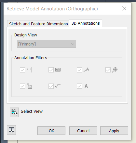Viewport: 136px width, 143px height.
Task: Click the general note text filter icon
Action: point(86,86)
